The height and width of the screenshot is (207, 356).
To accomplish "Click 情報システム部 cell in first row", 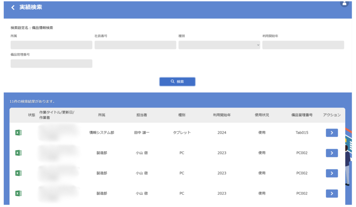I will pos(102,132).
